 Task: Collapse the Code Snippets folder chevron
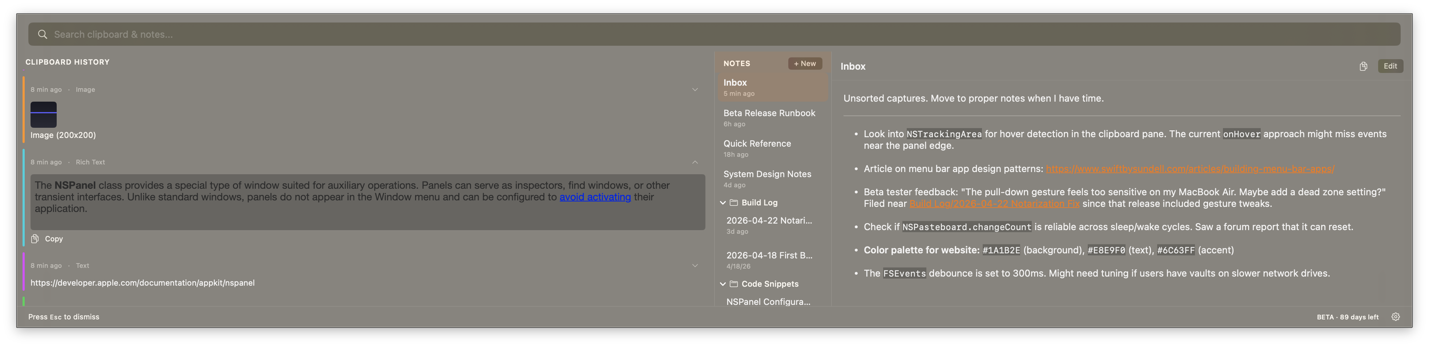pos(722,284)
